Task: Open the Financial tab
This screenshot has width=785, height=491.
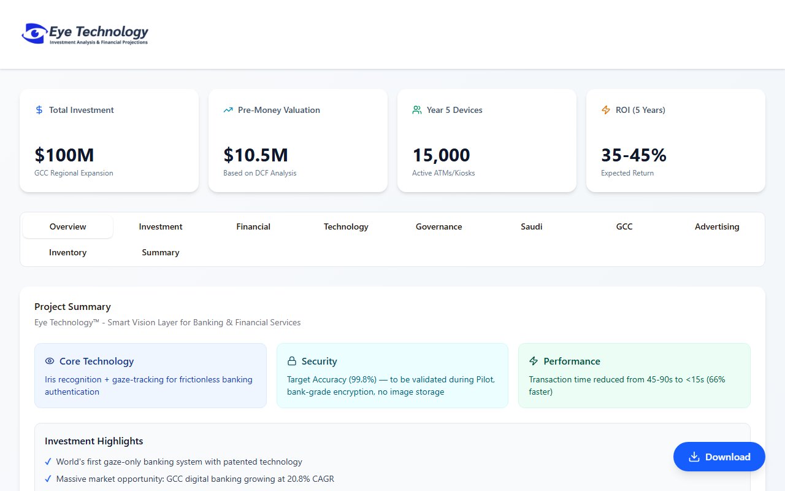Action: (253, 226)
